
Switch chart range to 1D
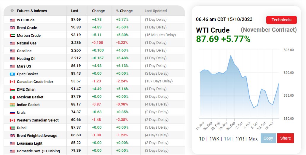202,139
